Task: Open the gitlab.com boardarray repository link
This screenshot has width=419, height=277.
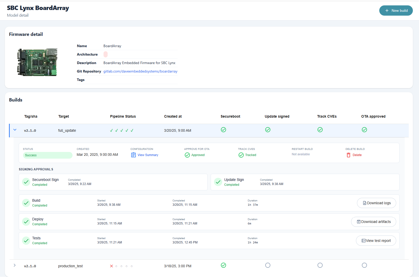Action: pos(140,71)
